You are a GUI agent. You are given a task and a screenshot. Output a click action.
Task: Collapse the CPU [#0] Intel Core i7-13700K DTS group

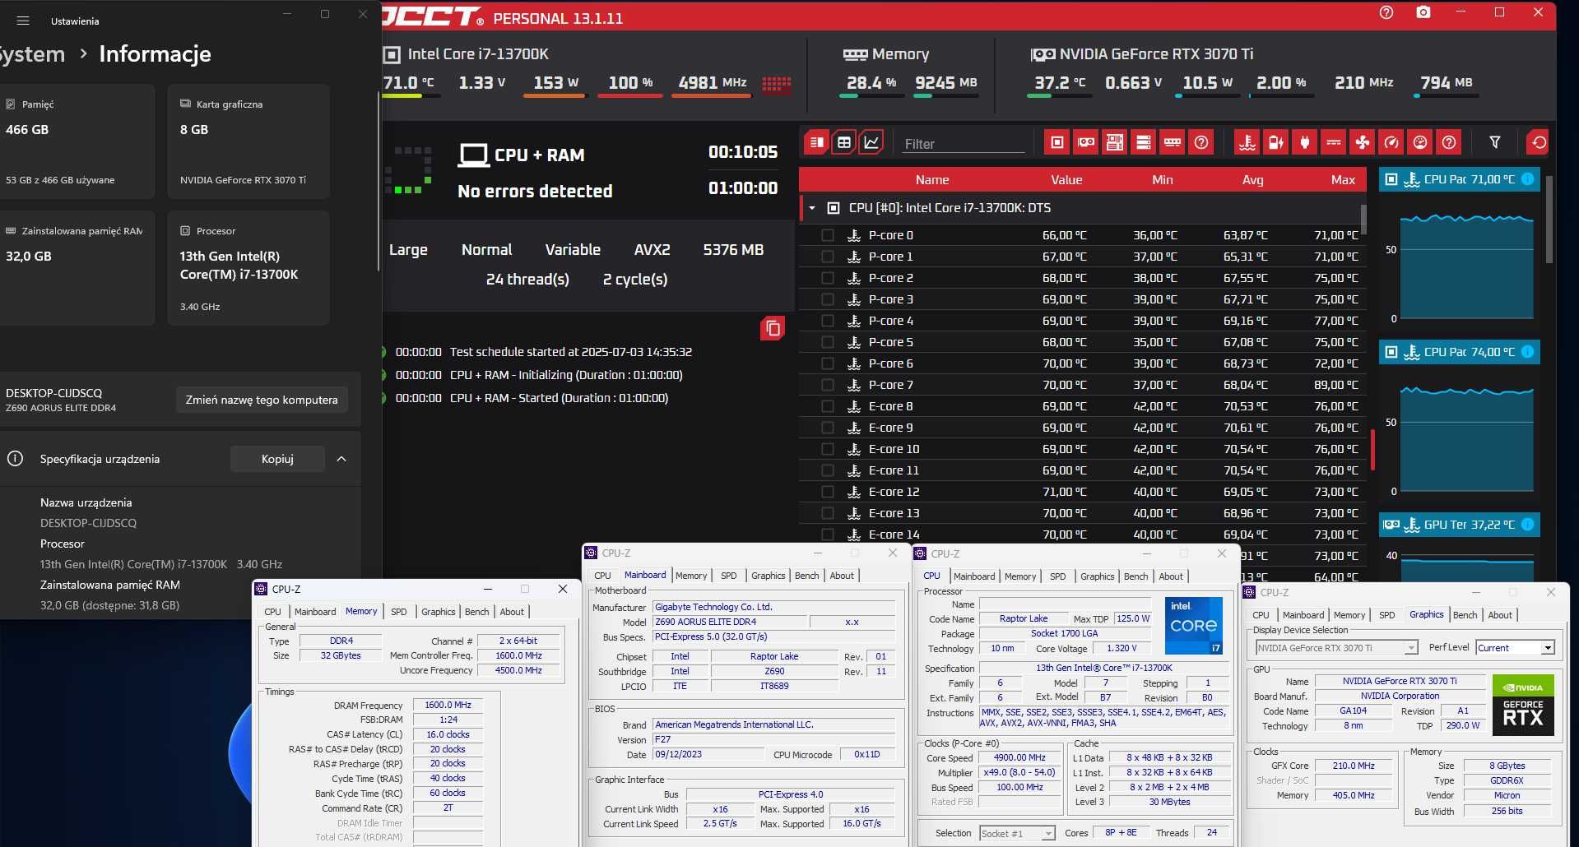point(812,208)
